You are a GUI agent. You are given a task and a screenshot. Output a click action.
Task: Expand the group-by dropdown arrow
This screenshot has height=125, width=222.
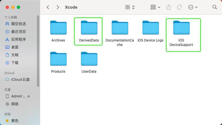point(159,7)
